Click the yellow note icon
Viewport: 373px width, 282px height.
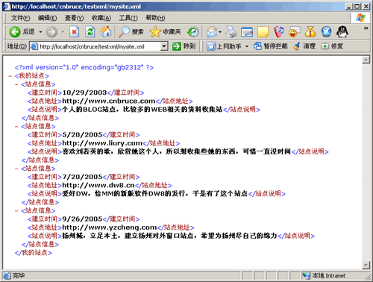click(x=263, y=32)
